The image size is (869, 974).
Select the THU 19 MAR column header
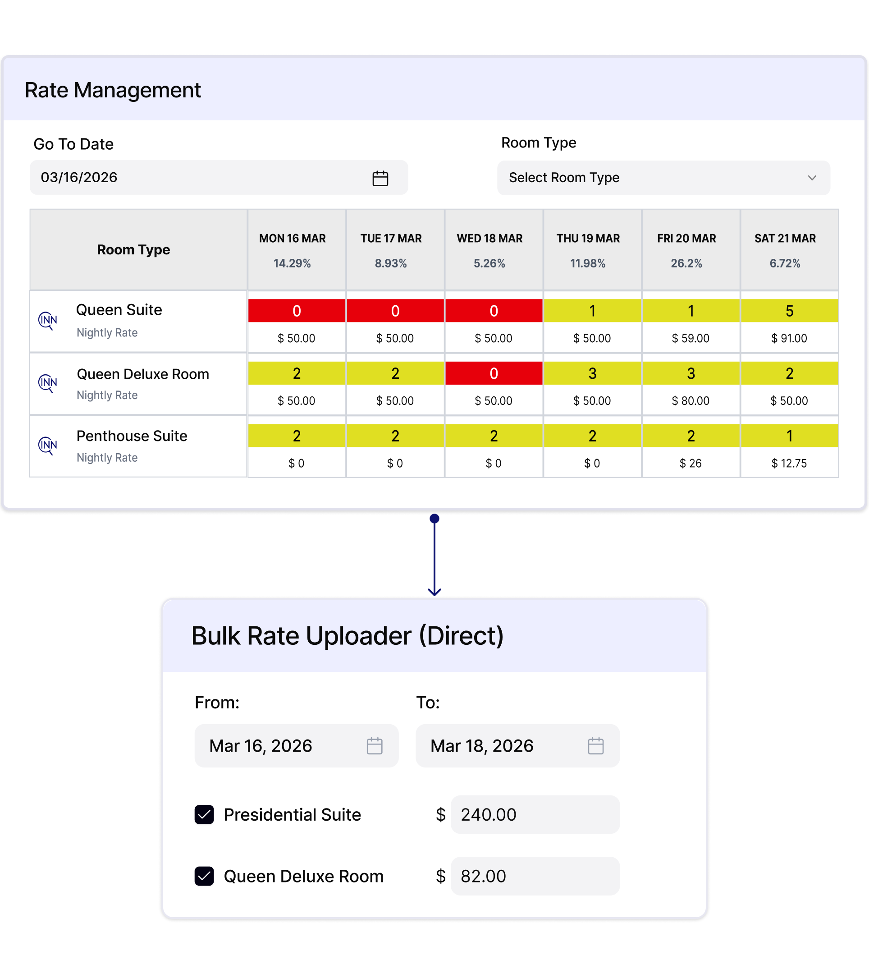click(593, 250)
